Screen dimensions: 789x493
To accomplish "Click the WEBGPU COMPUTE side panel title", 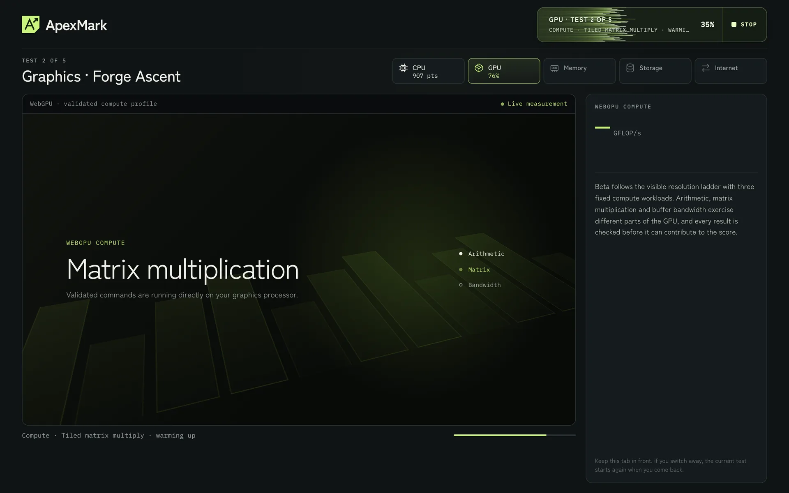I will (x=623, y=107).
